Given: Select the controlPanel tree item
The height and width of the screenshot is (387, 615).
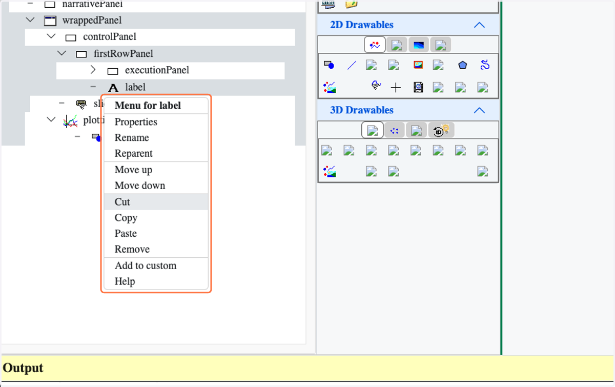Looking at the screenshot, I should [x=110, y=37].
